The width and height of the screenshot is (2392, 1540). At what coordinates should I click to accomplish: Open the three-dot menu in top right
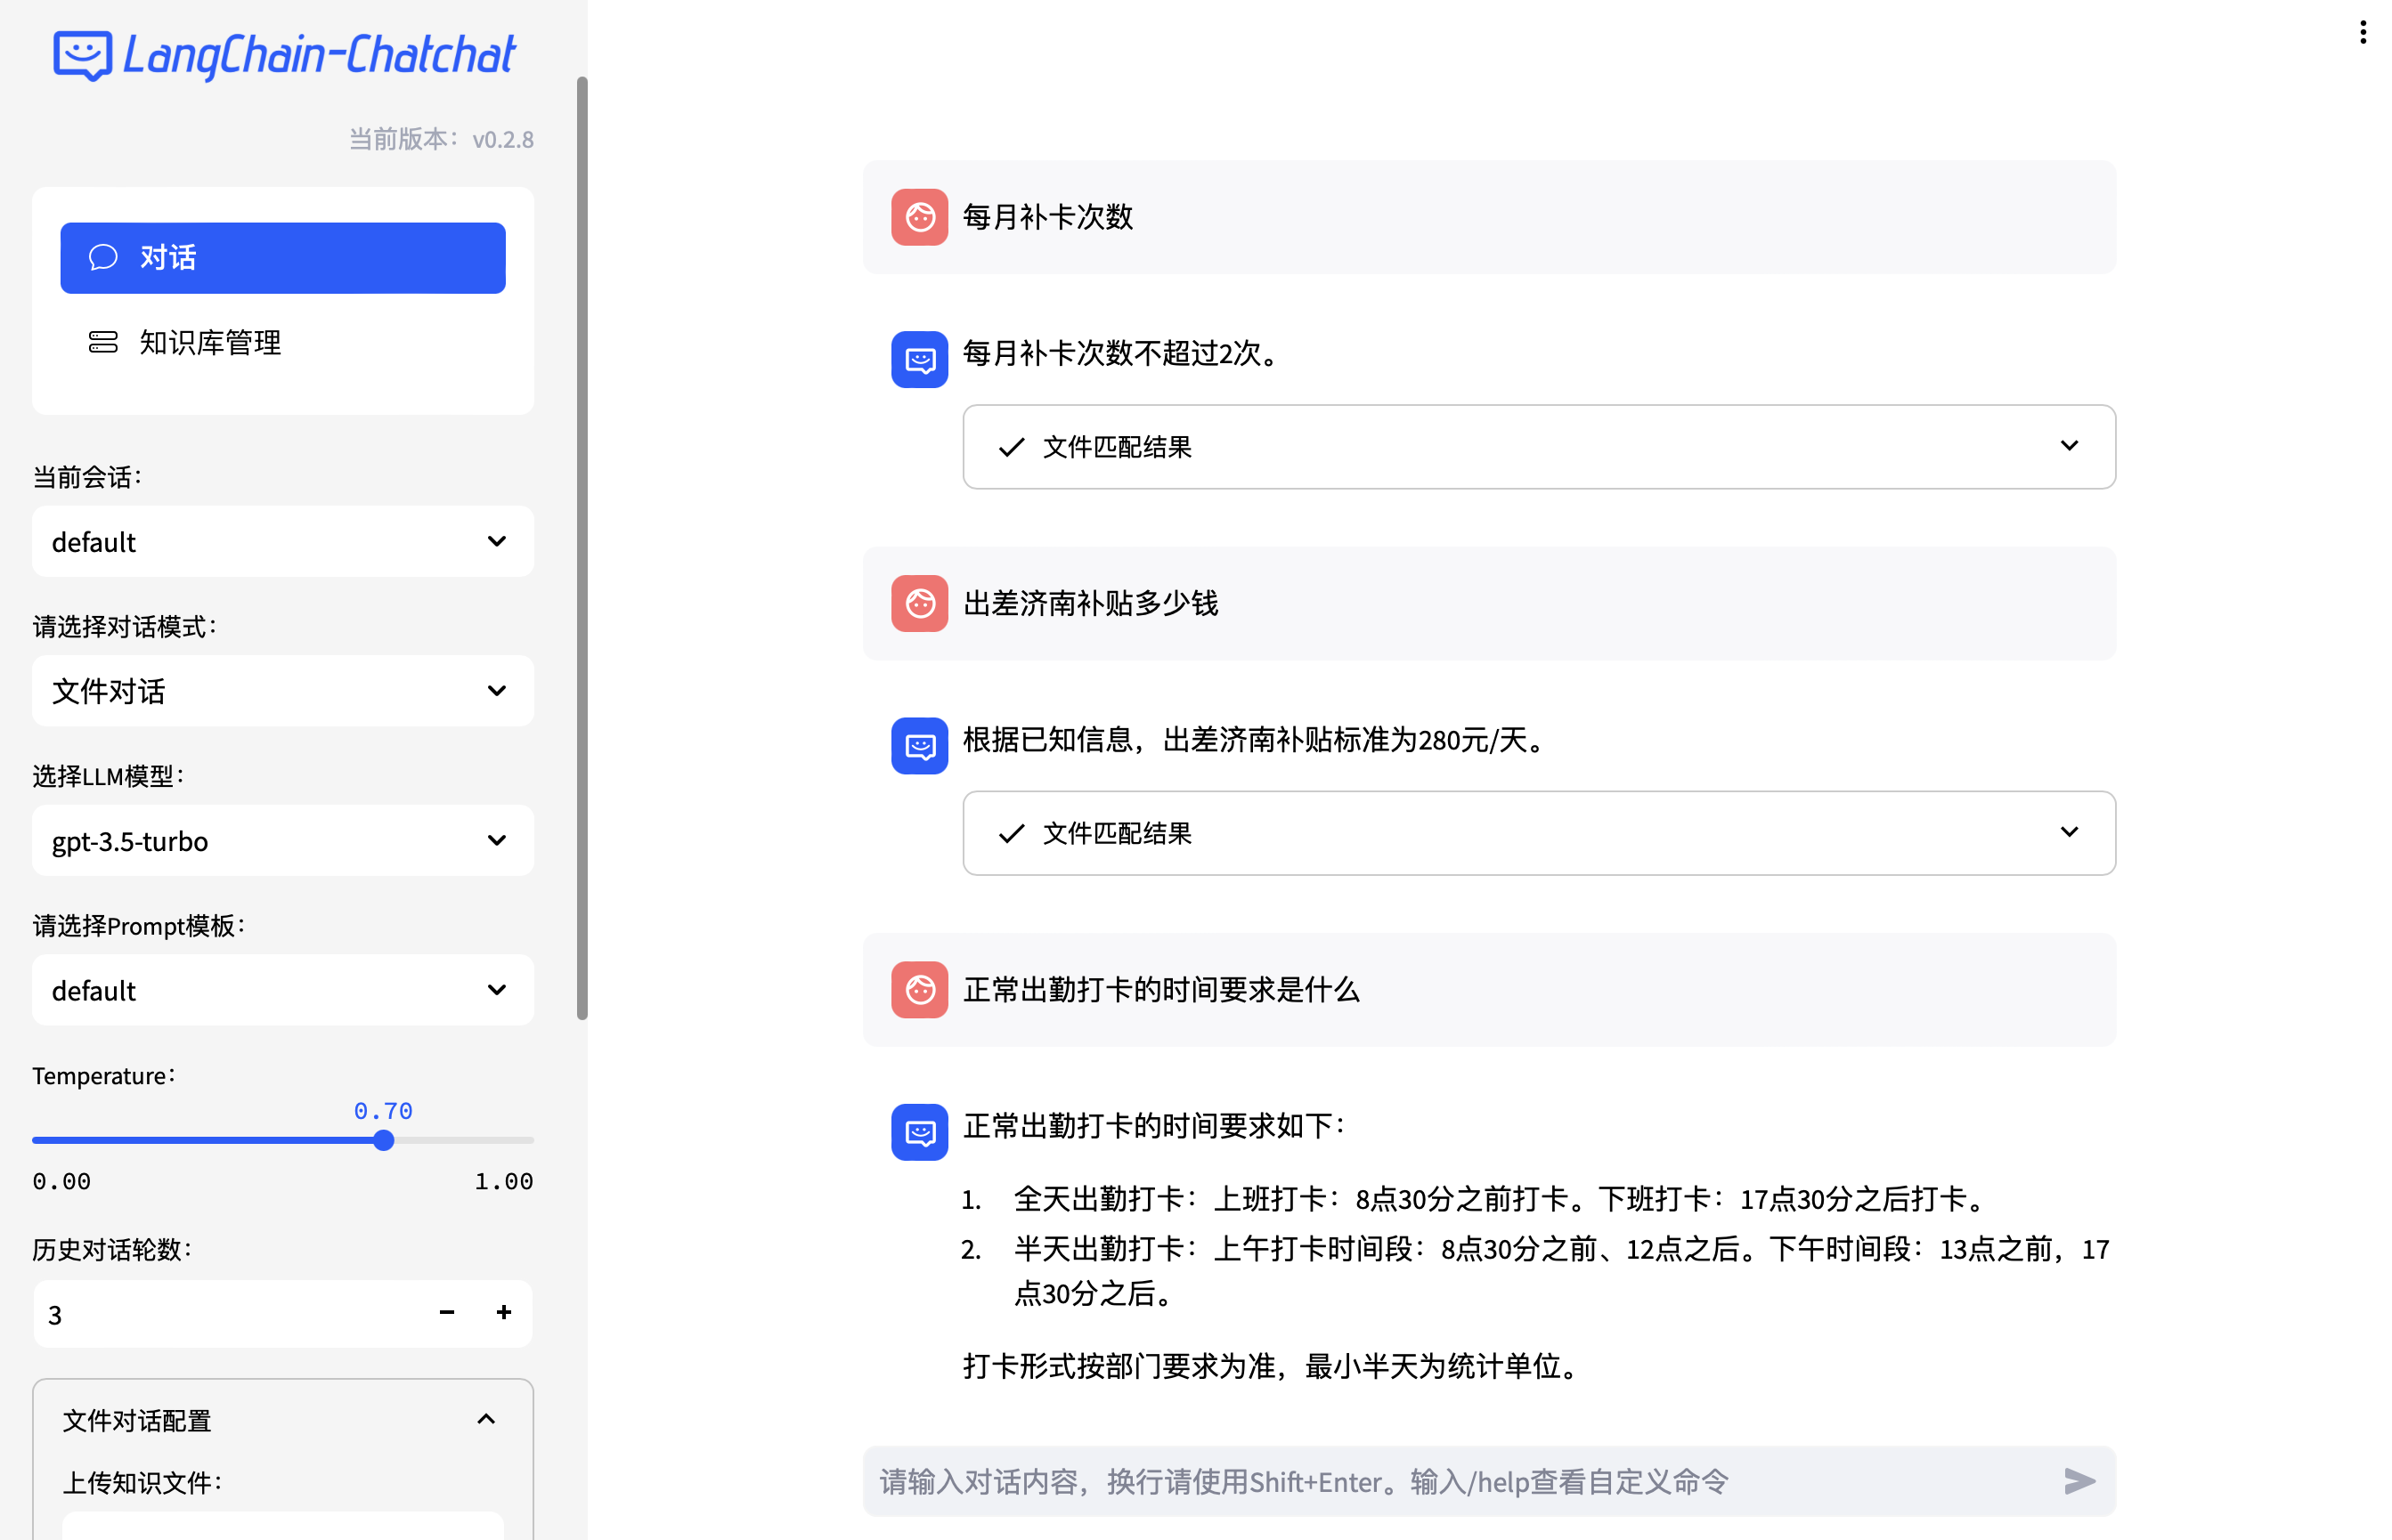coord(2362,33)
